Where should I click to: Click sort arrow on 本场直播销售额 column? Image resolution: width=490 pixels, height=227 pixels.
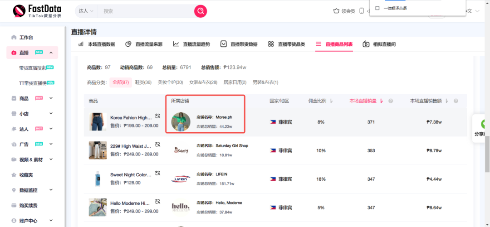(x=446, y=101)
